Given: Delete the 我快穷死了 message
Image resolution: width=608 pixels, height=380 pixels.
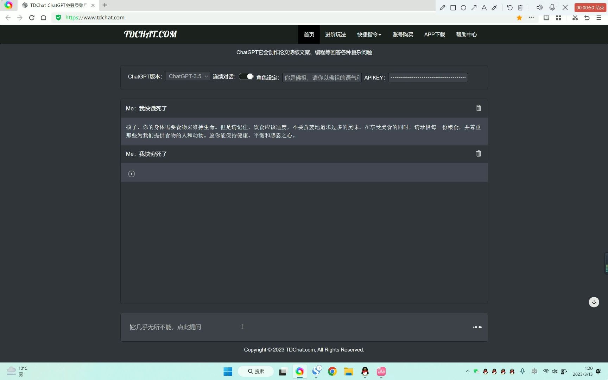Looking at the screenshot, I should [479, 153].
